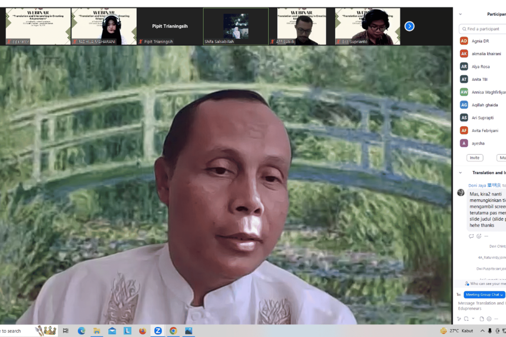This screenshot has width=506, height=337.
Task: Open Microsoft Edge from taskbar
Action: pyautogui.click(x=81, y=331)
